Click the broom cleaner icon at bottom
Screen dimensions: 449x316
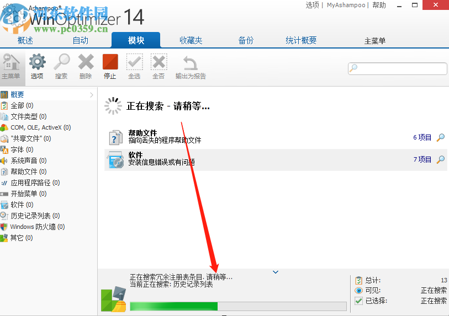pos(114,299)
